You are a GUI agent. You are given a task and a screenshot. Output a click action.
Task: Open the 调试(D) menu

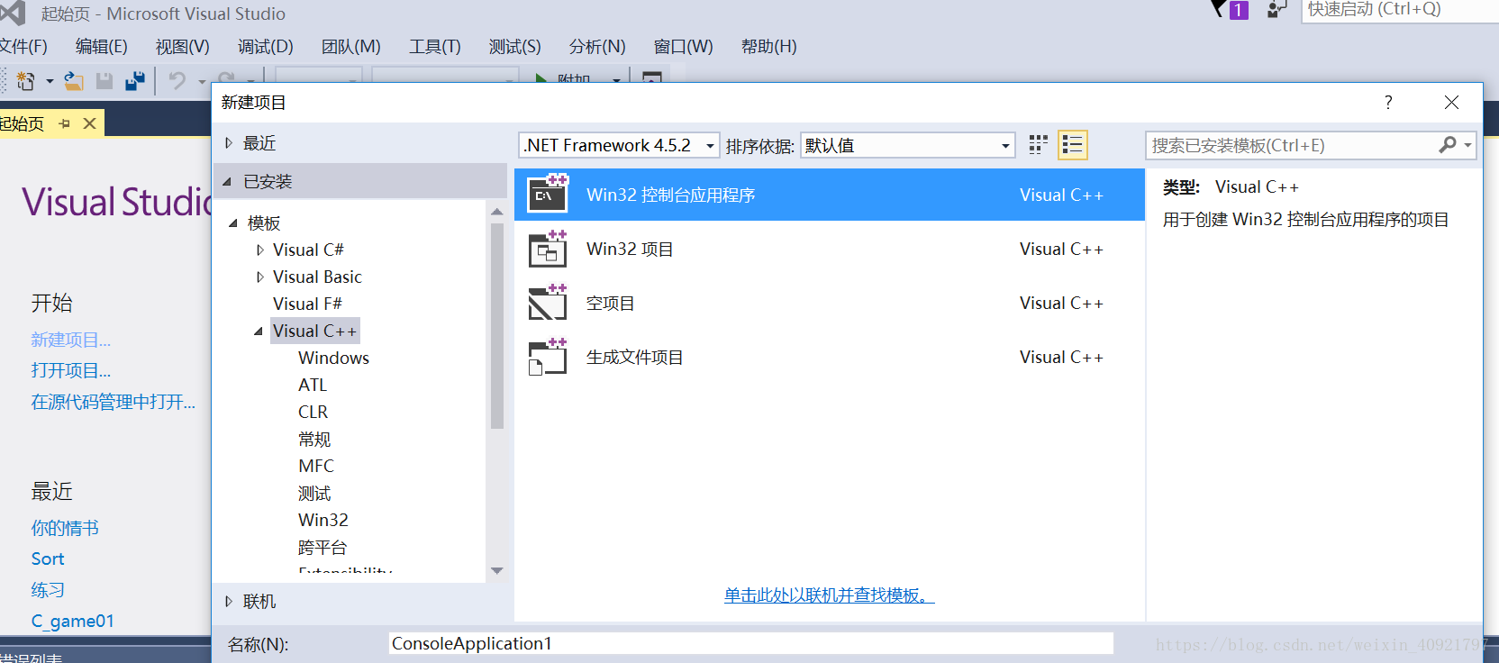266,46
